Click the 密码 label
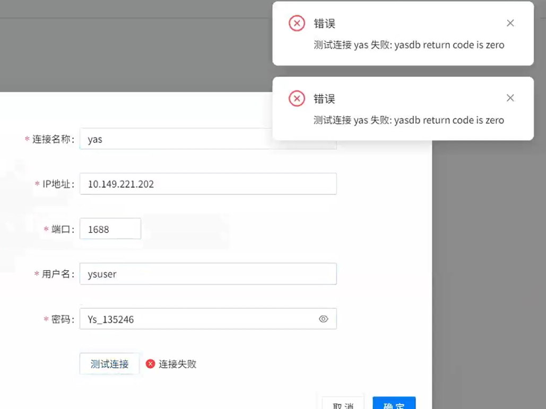 pyautogui.click(x=63, y=319)
